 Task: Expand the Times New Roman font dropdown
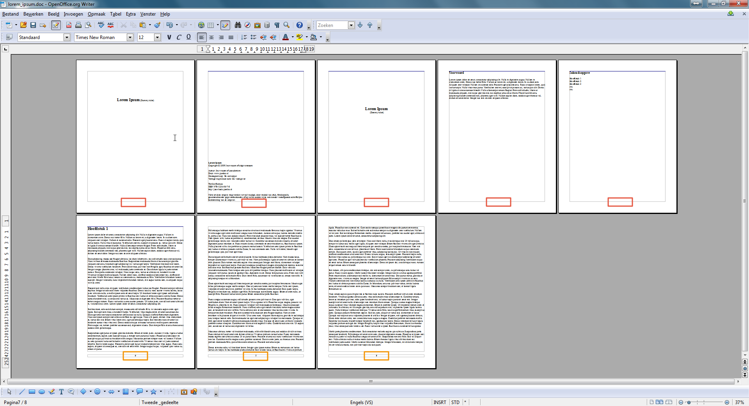pos(130,37)
